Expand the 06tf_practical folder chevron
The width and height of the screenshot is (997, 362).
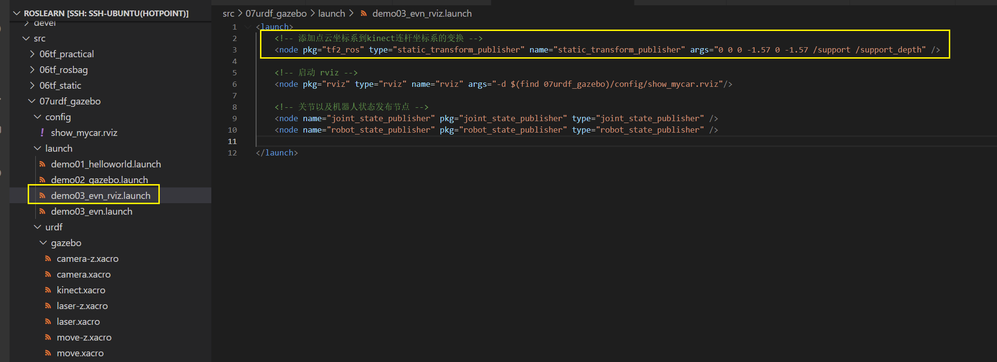coord(32,54)
